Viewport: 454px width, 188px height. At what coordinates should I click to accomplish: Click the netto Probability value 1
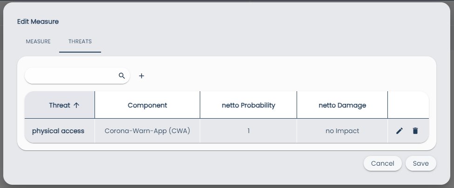pos(248,131)
